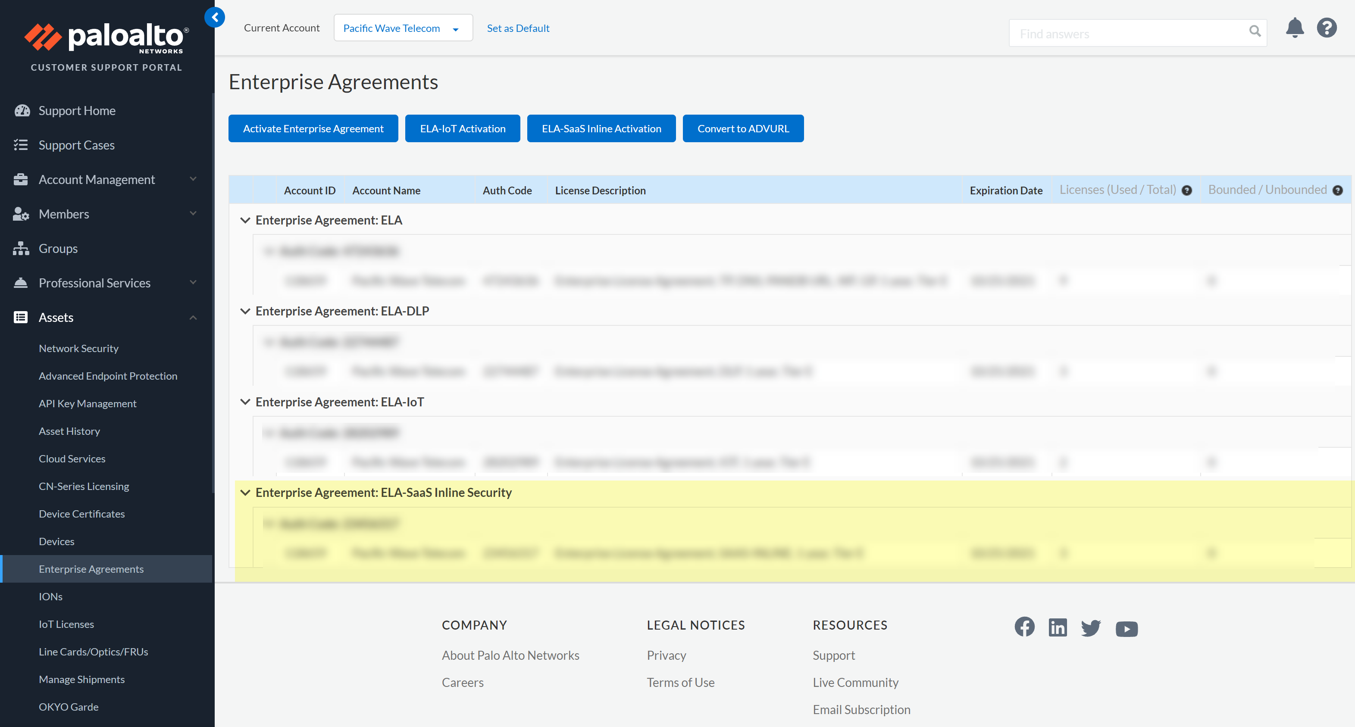Screen dimensions: 1355x727
Task: Click Activate Enterprise Agreement button
Action: point(313,129)
